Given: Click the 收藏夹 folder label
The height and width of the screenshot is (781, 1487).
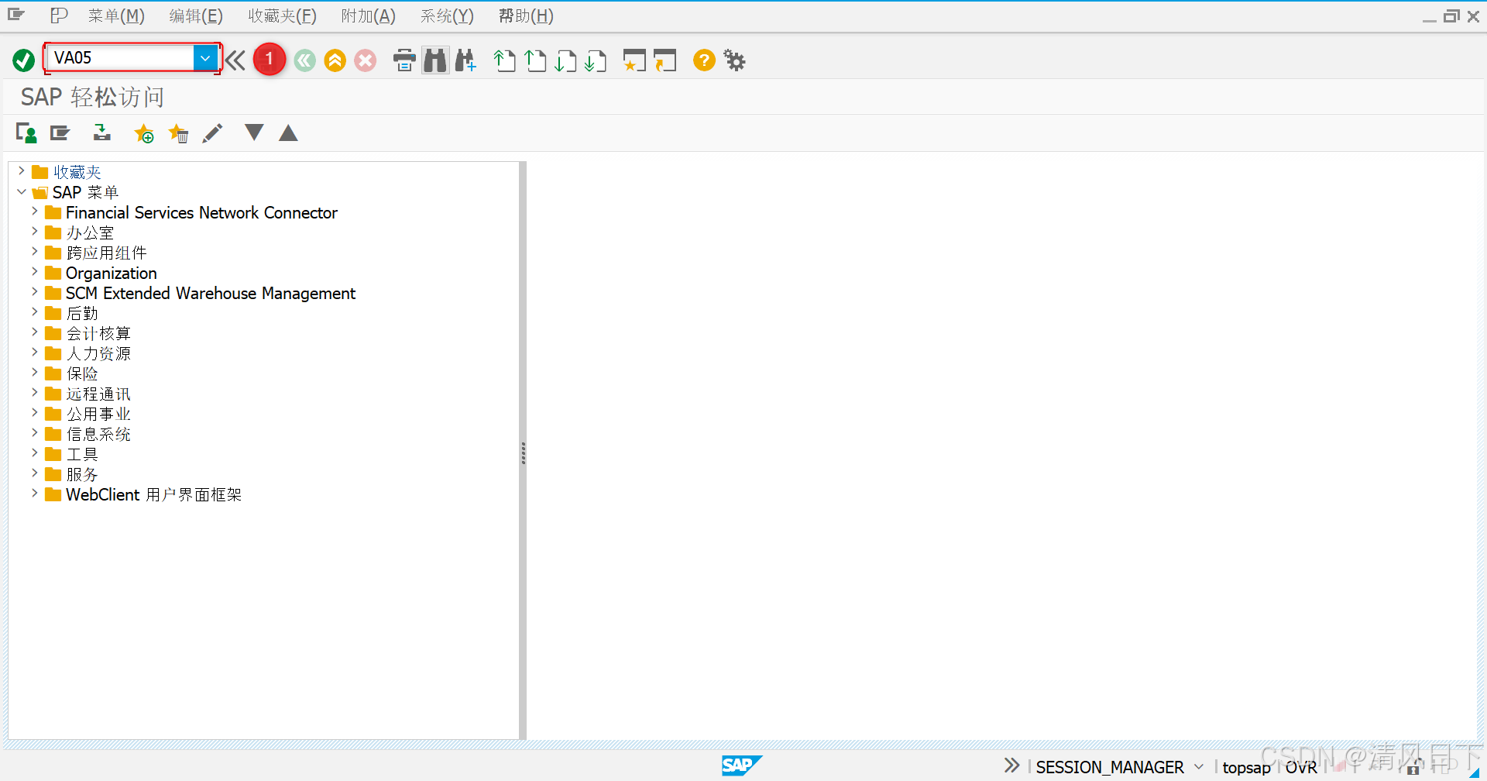Looking at the screenshot, I should [x=77, y=172].
